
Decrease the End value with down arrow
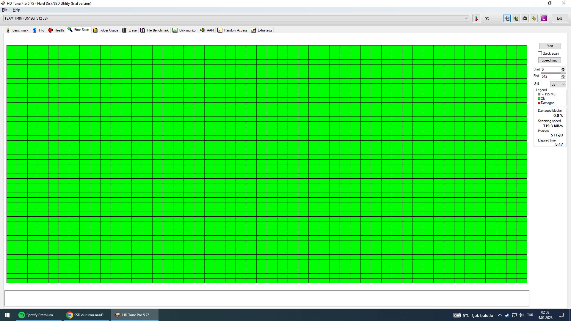[563, 78]
